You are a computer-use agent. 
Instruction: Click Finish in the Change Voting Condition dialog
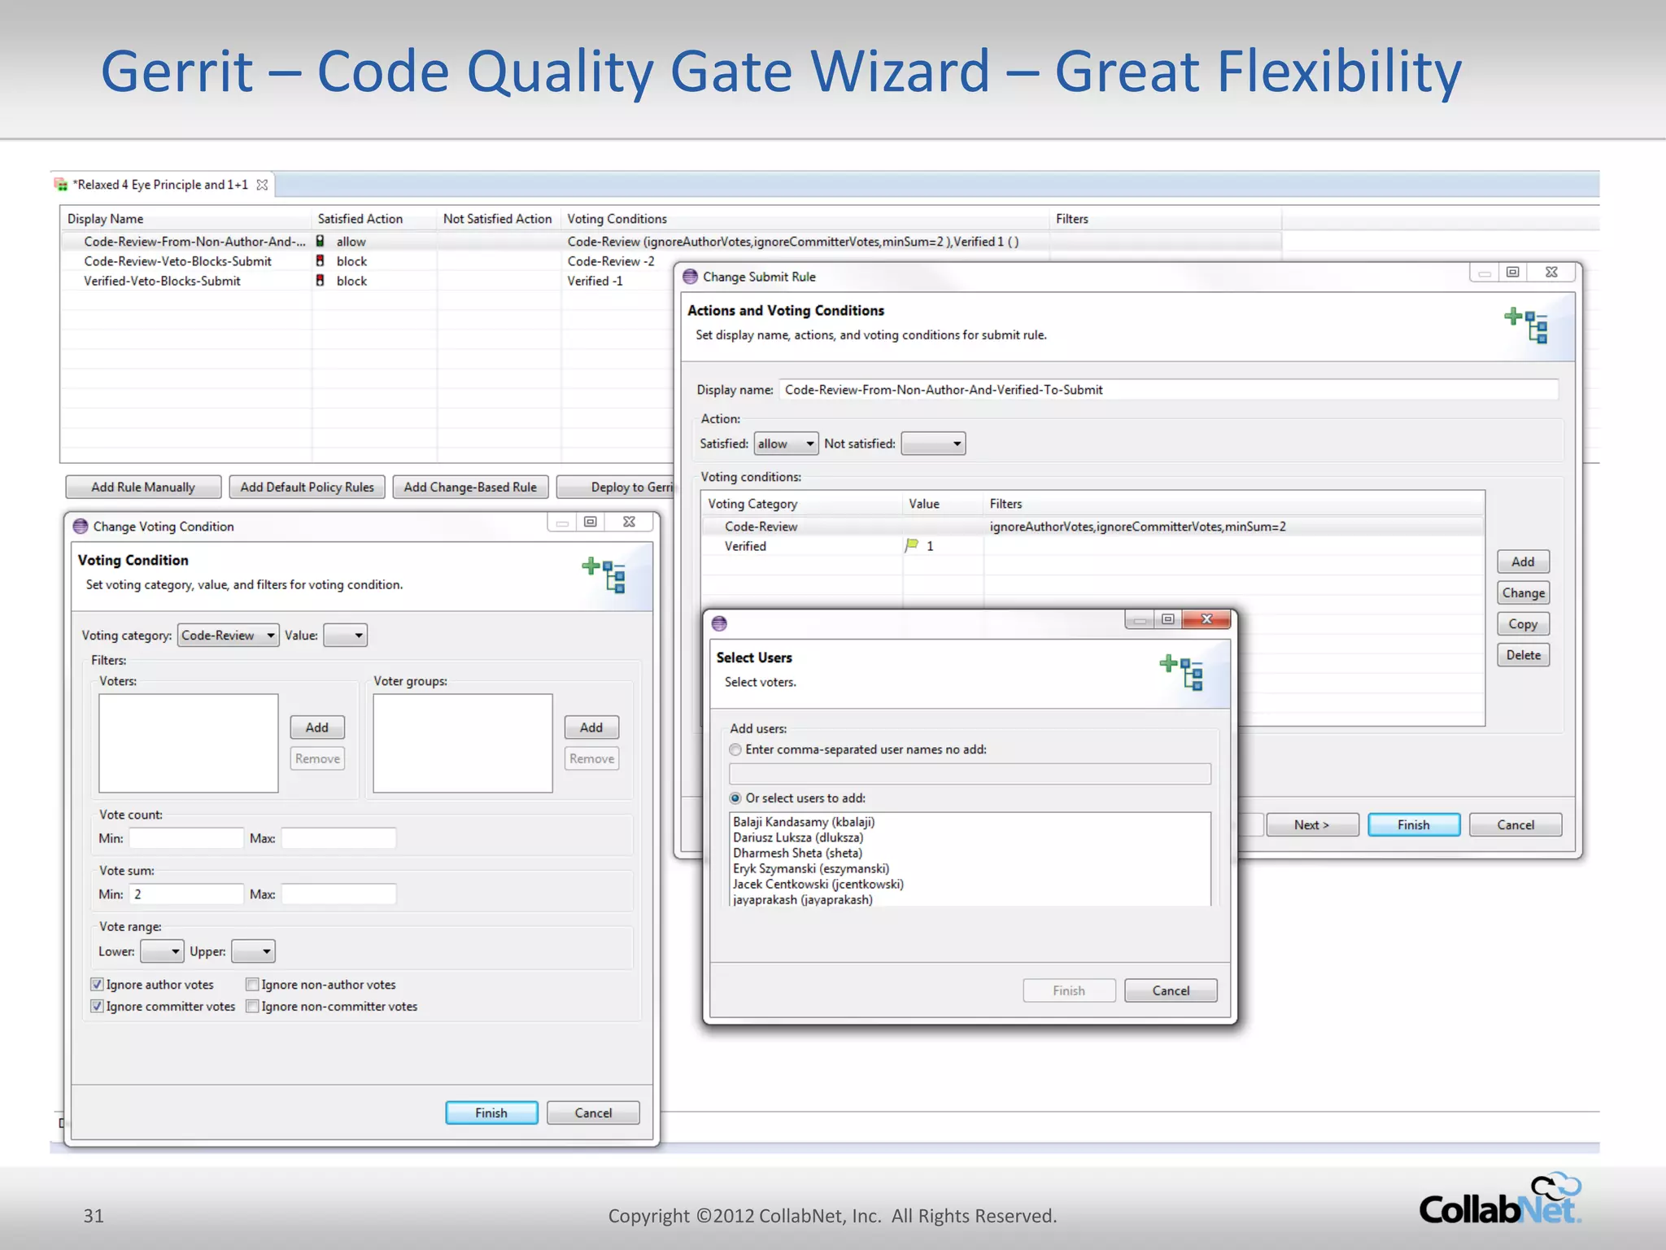[x=491, y=1112]
